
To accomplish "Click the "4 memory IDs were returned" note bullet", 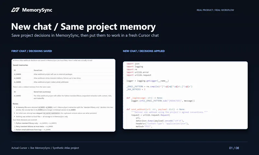I will coord(64,108).
